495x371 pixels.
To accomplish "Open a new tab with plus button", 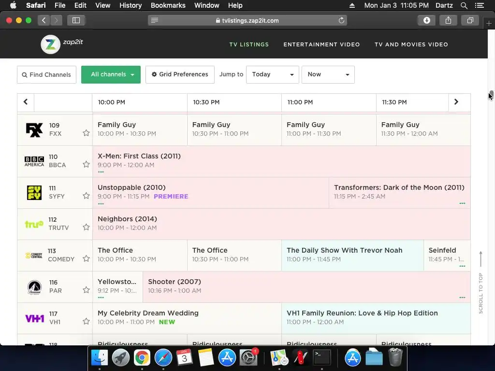I will [489, 24].
